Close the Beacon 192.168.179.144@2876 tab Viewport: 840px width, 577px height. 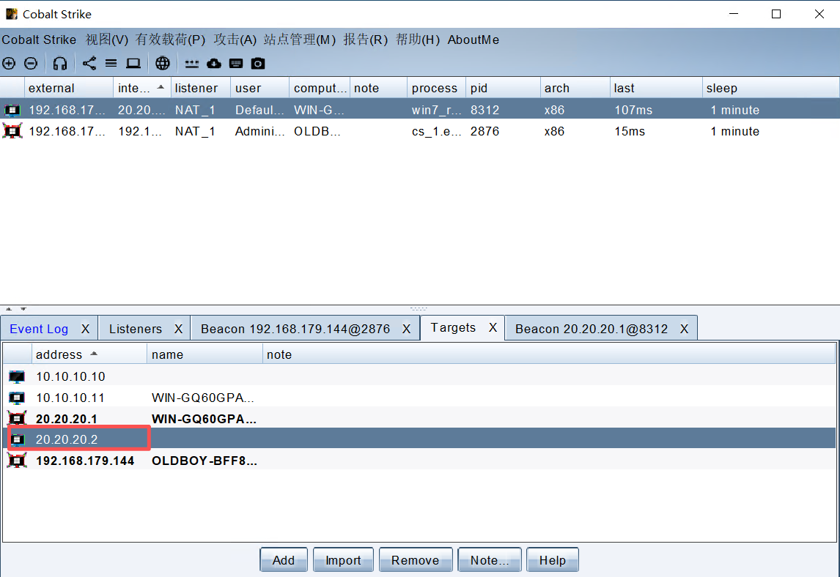click(x=407, y=329)
